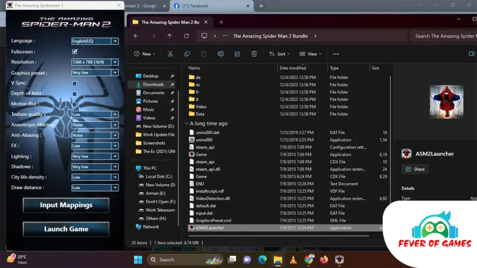Open the Anti-Aliasing dropdown
477x268 pixels.
click(x=95, y=135)
